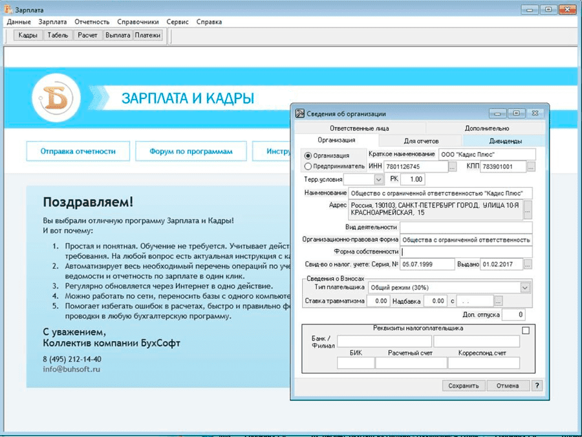Close the Сведения об организации dialog

click(x=535, y=113)
